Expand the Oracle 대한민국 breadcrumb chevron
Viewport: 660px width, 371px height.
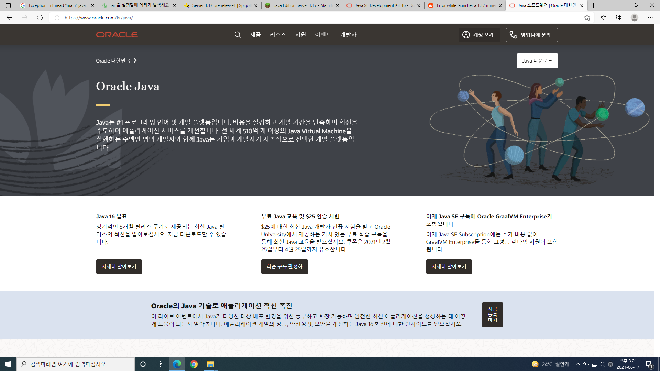(x=135, y=61)
